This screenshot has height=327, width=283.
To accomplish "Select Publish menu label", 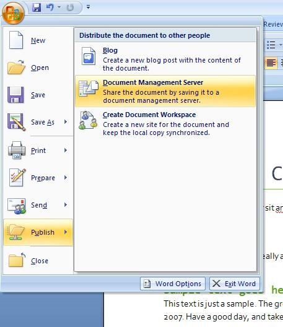I will pyautogui.click(x=43, y=232).
